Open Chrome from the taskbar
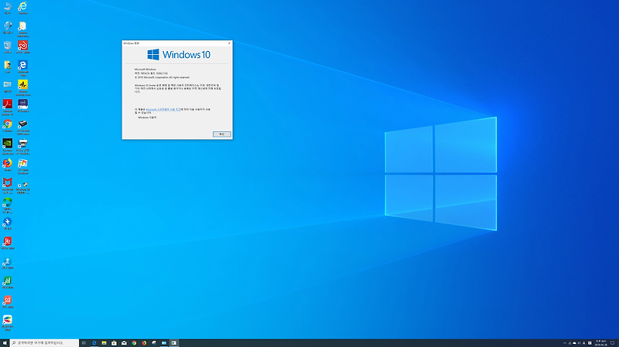 coord(134,343)
